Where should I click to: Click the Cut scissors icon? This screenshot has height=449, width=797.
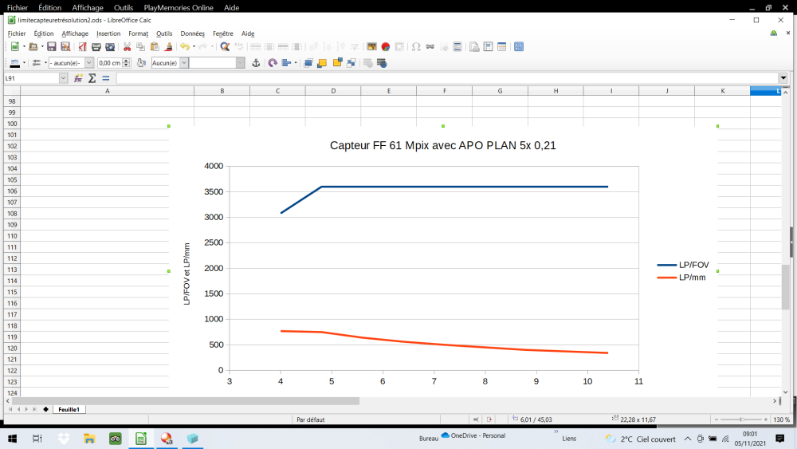(x=127, y=47)
